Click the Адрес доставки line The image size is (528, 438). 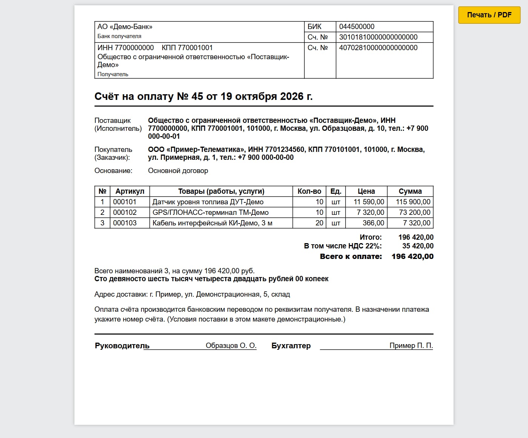[192, 294]
